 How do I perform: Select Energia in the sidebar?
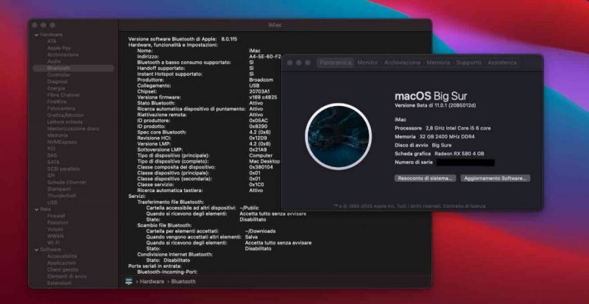pyautogui.click(x=56, y=88)
